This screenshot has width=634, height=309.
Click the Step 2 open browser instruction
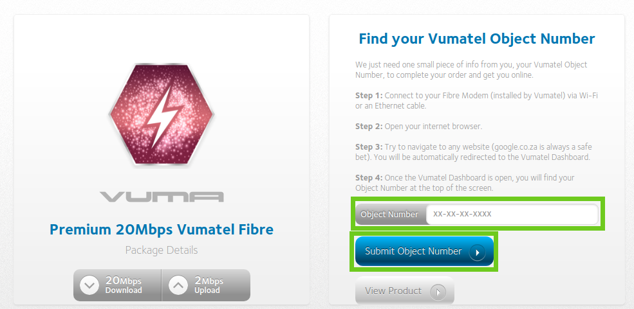[419, 127]
